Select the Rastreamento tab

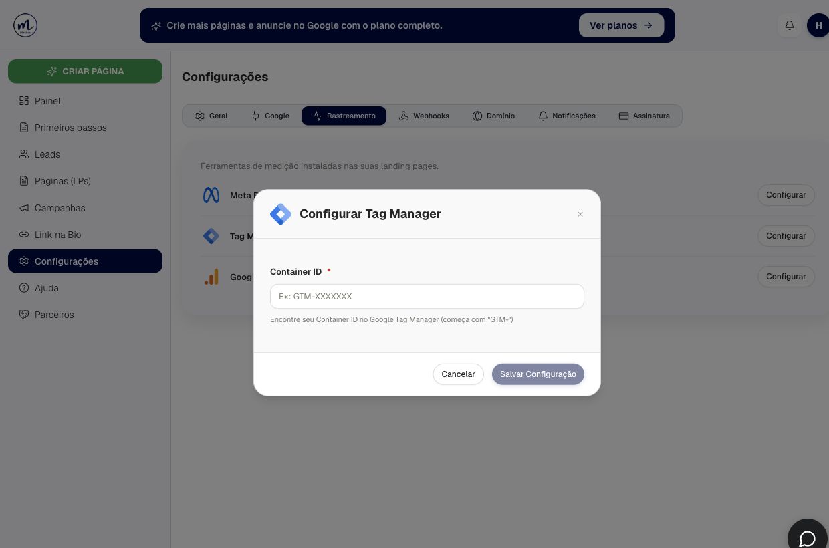[344, 116]
